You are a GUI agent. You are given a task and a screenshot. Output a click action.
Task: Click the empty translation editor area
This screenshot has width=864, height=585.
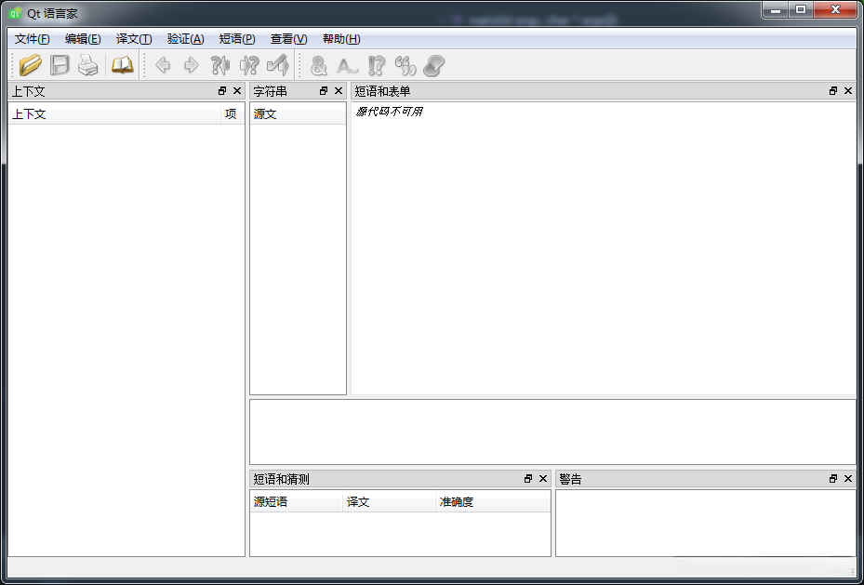(552, 432)
